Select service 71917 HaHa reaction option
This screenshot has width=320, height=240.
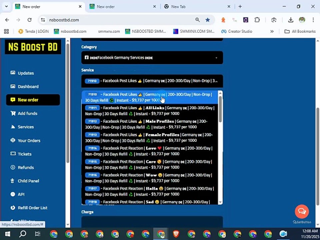[x=150, y=192]
